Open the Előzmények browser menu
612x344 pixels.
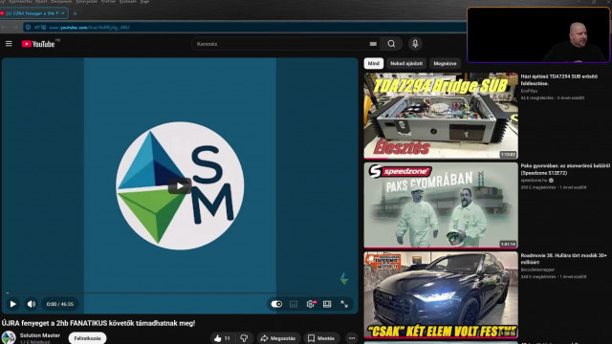pos(61,2)
